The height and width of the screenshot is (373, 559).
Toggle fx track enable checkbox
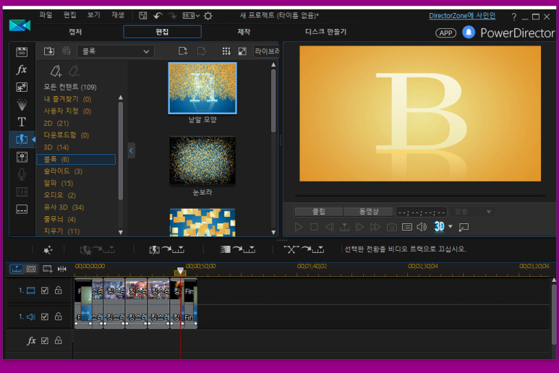[x=45, y=341]
